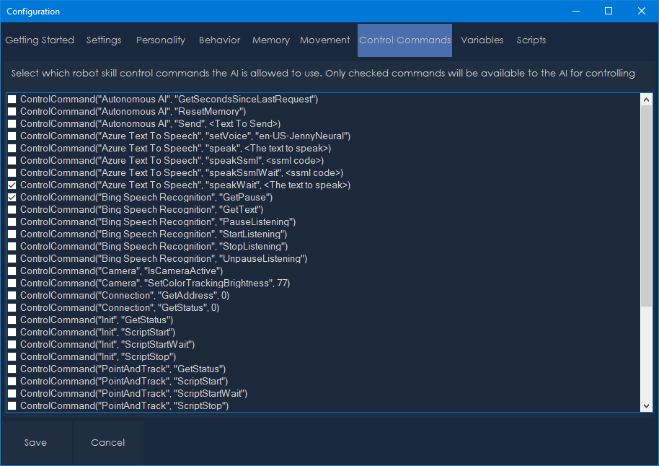
Task: Enable the Camera IsCameraActive command
Action: [12, 271]
